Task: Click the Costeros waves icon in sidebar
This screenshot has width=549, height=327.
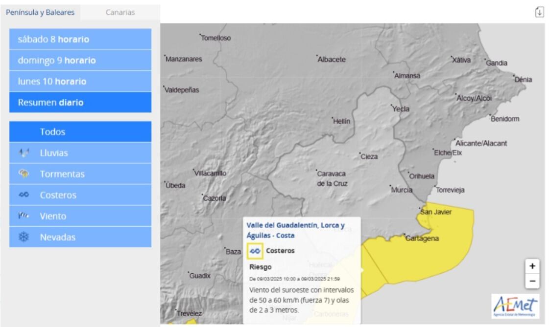Action: (x=24, y=195)
